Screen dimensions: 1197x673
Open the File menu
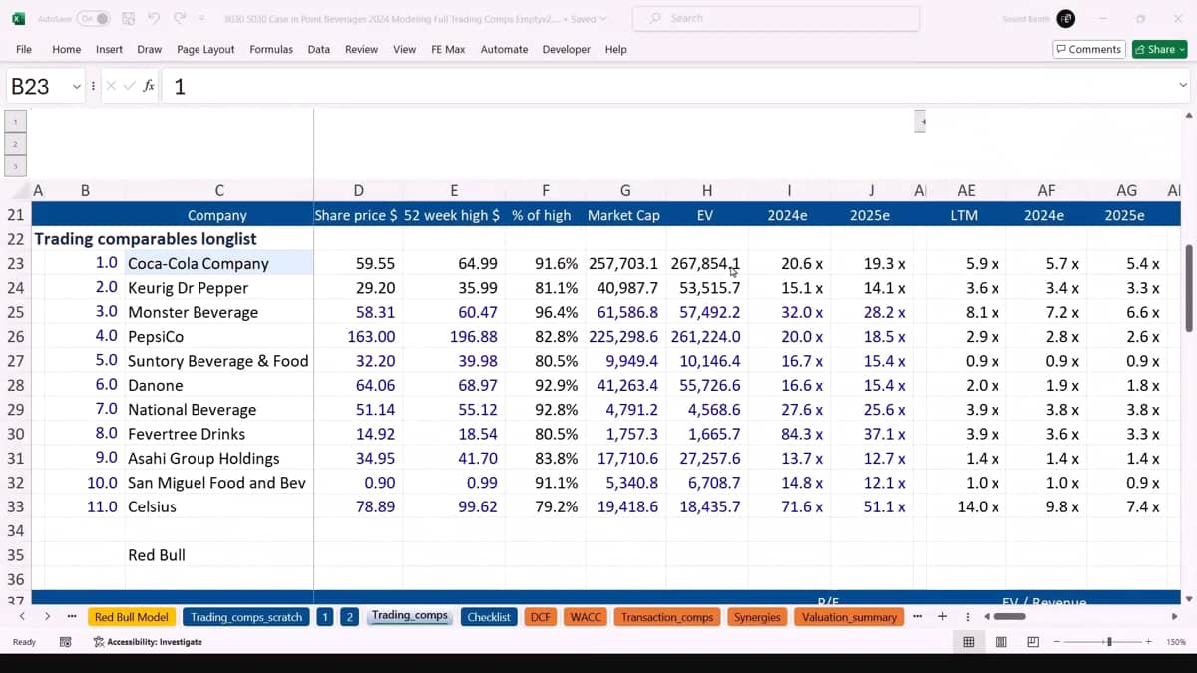[x=24, y=49]
